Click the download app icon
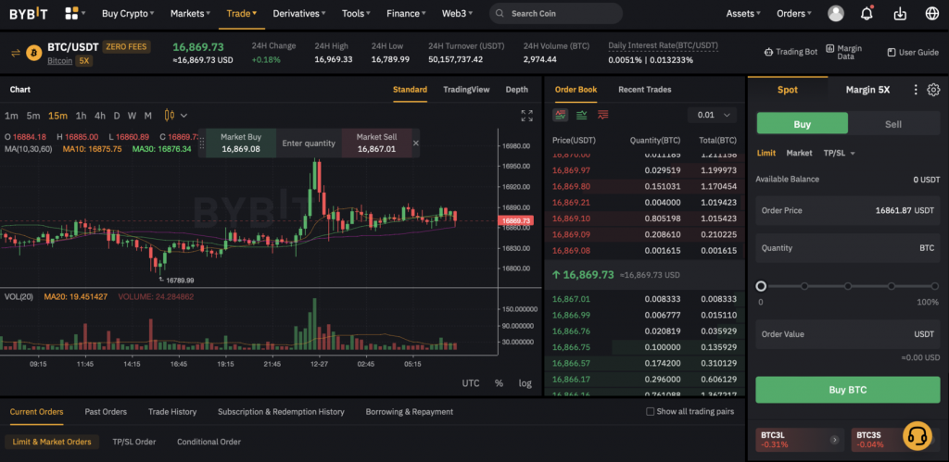Image resolution: width=949 pixels, height=462 pixels. pyautogui.click(x=900, y=13)
